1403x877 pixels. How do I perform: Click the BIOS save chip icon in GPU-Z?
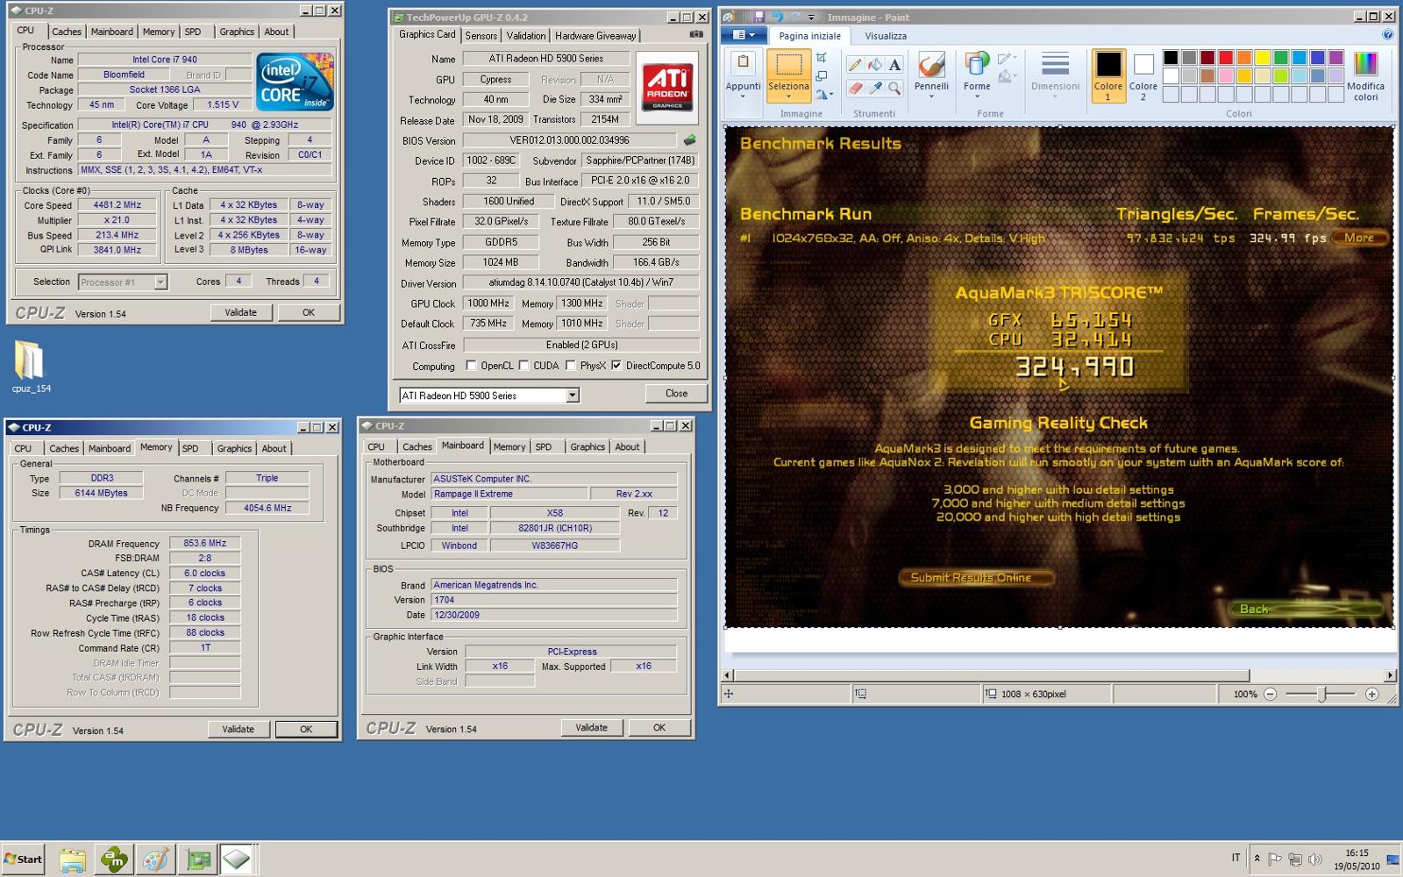tap(690, 139)
